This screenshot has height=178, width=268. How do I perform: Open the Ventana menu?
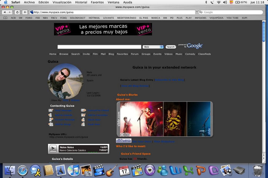click(114, 2)
